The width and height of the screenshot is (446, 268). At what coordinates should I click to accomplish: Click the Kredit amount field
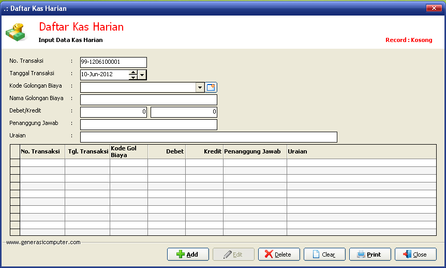point(184,112)
